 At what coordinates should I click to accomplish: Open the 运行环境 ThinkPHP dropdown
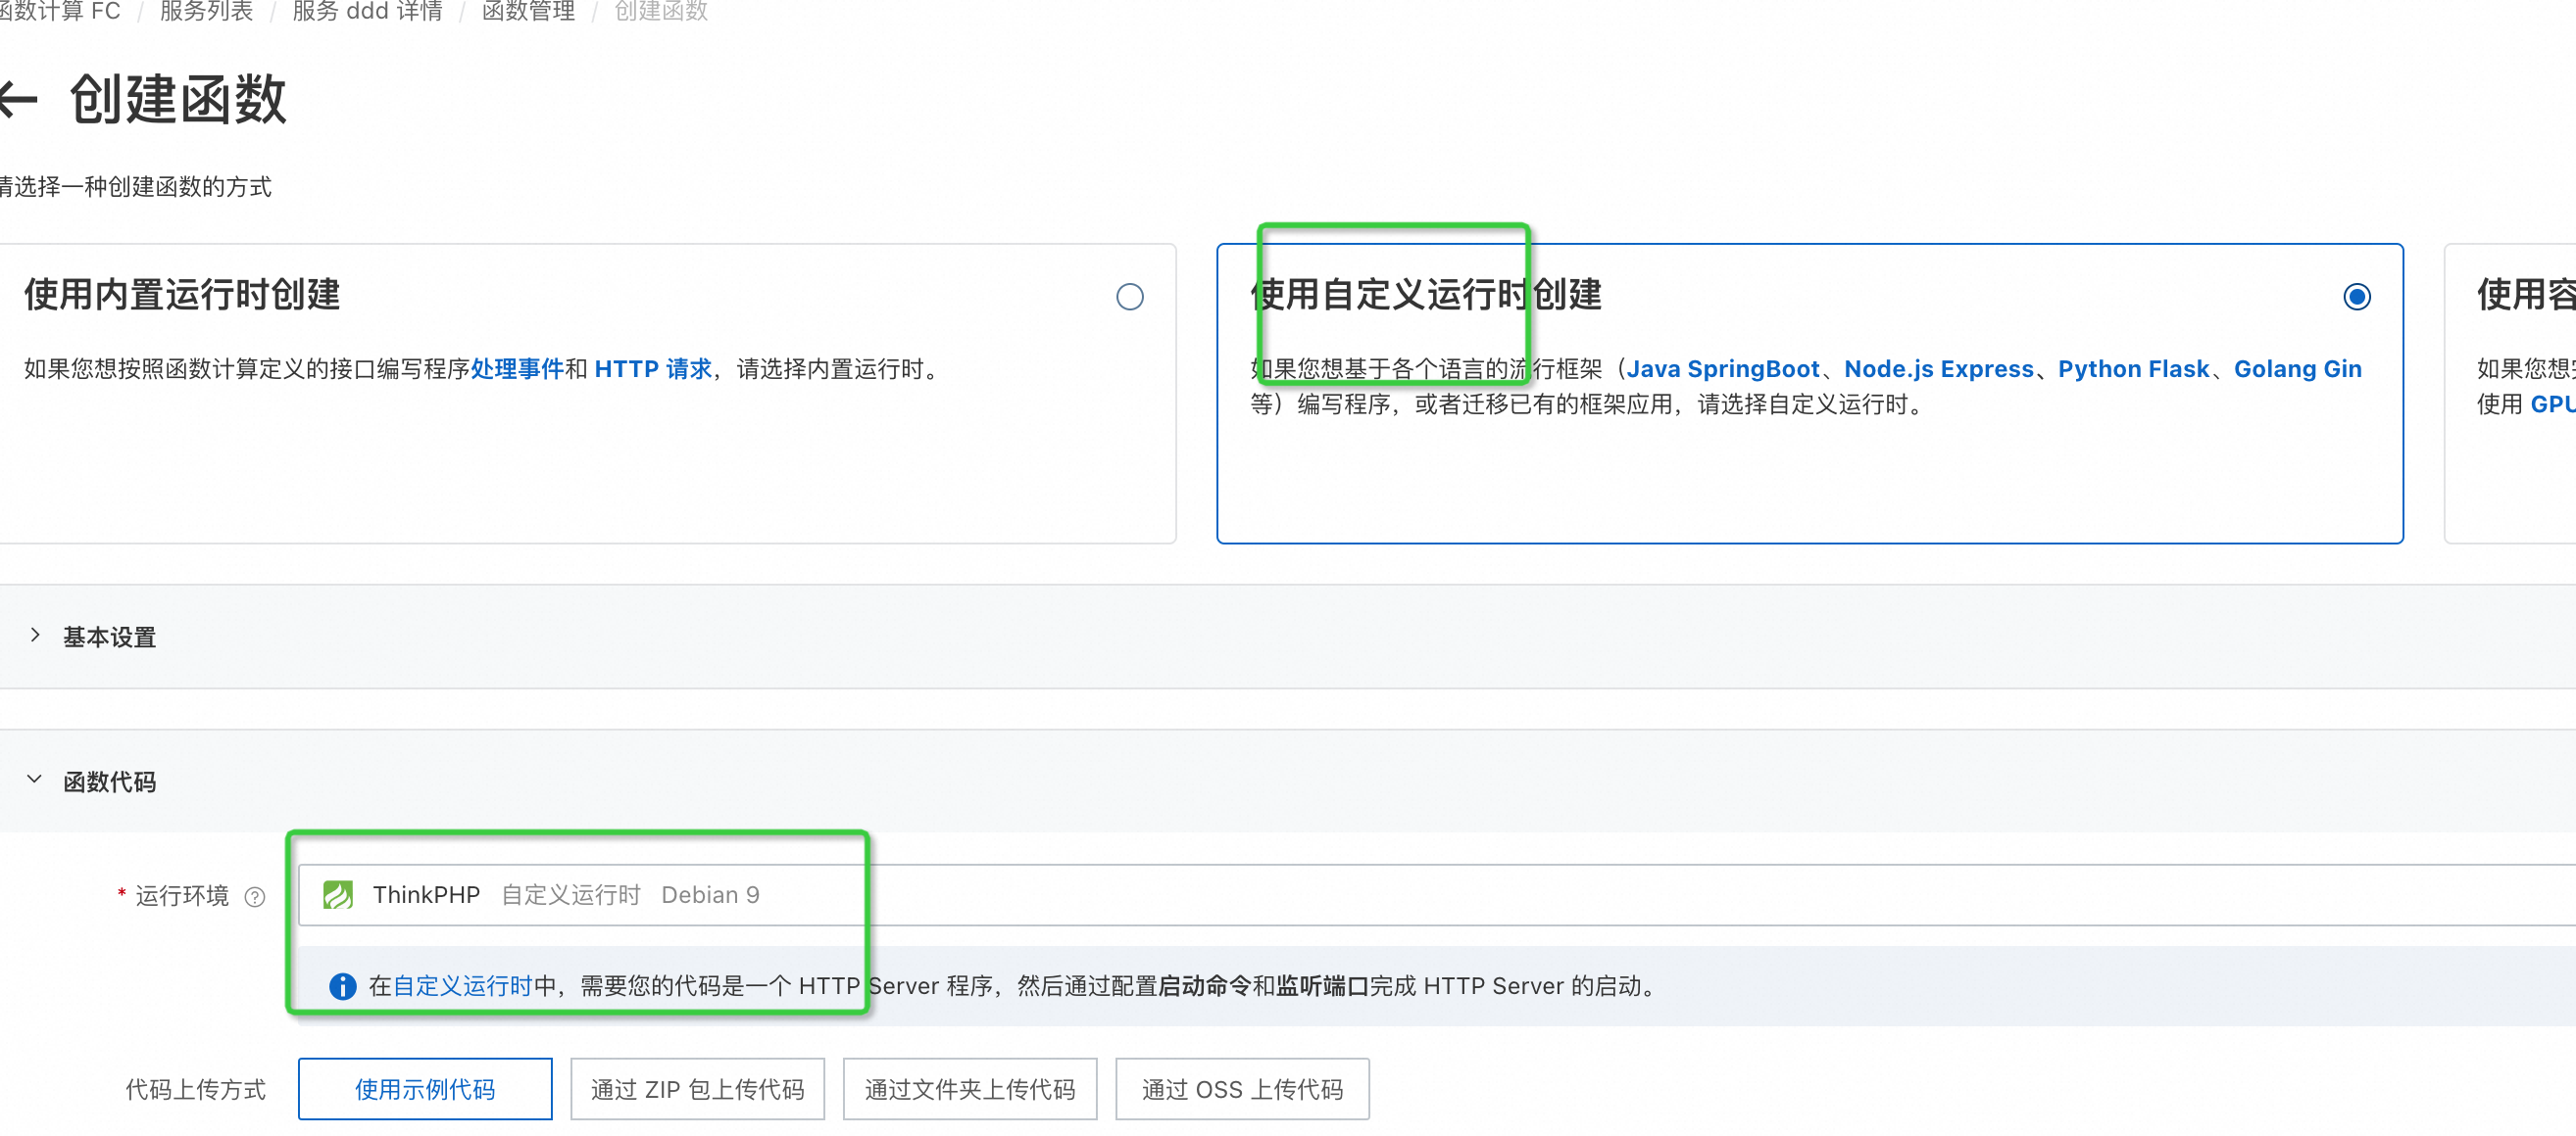(x=1437, y=894)
